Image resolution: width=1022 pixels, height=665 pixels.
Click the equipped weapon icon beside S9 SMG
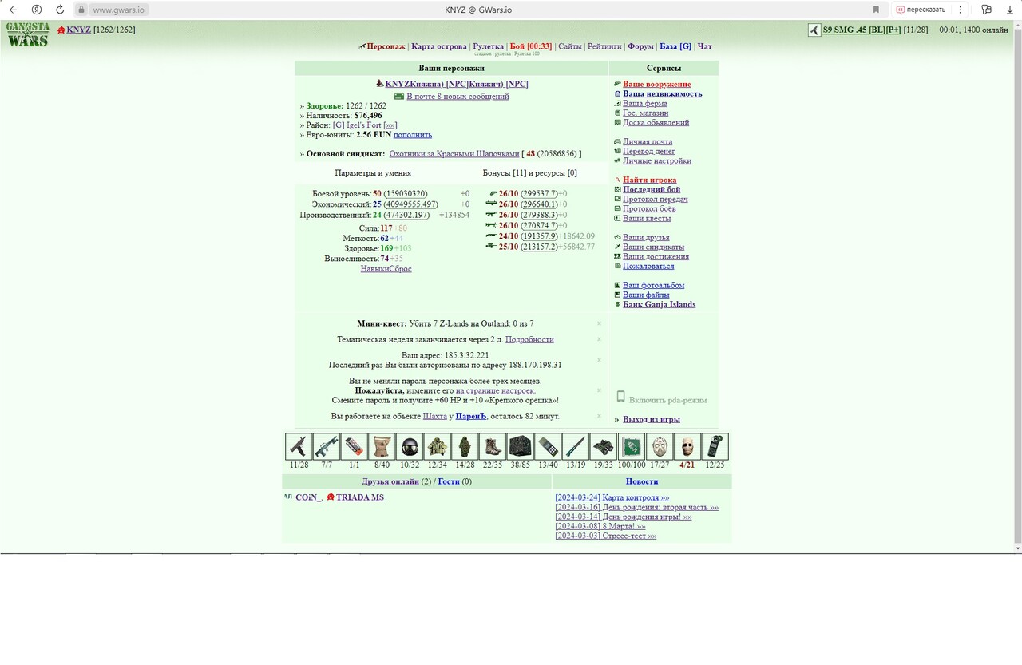[814, 30]
